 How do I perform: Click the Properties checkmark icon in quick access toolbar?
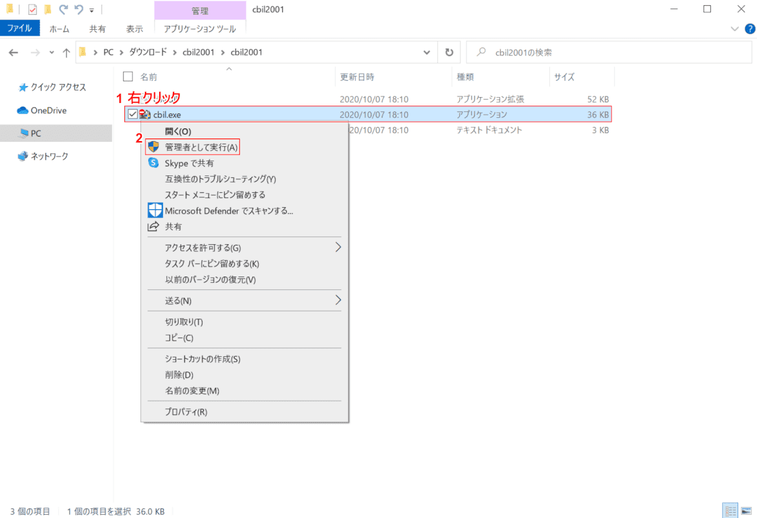pyautogui.click(x=32, y=9)
